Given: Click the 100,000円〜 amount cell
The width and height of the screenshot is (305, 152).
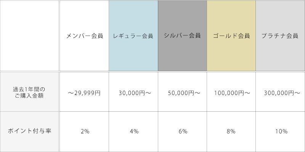Looking at the screenshot, I should click(231, 92).
